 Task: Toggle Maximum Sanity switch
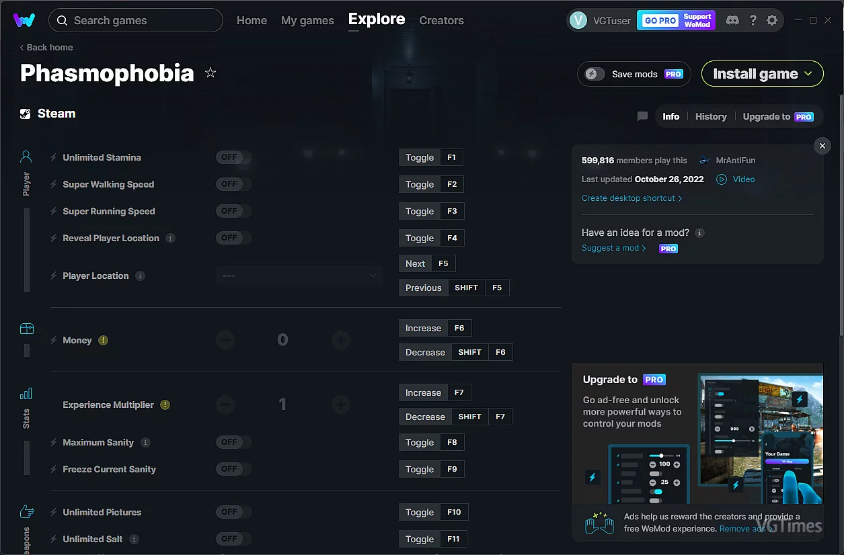pos(233,442)
